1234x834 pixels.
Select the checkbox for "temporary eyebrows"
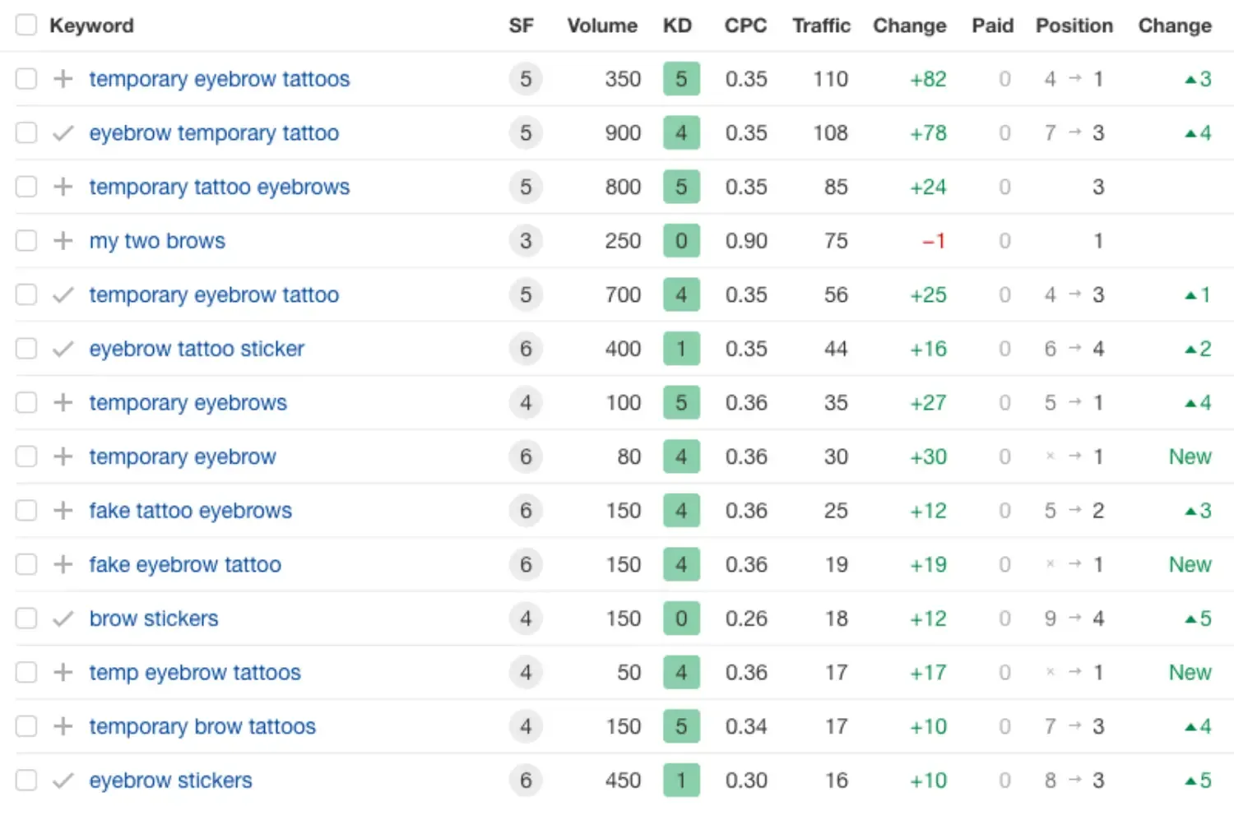point(26,402)
